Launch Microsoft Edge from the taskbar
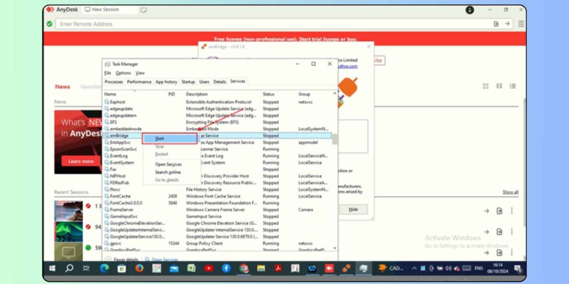This screenshot has height=284, width=569. coord(104,268)
